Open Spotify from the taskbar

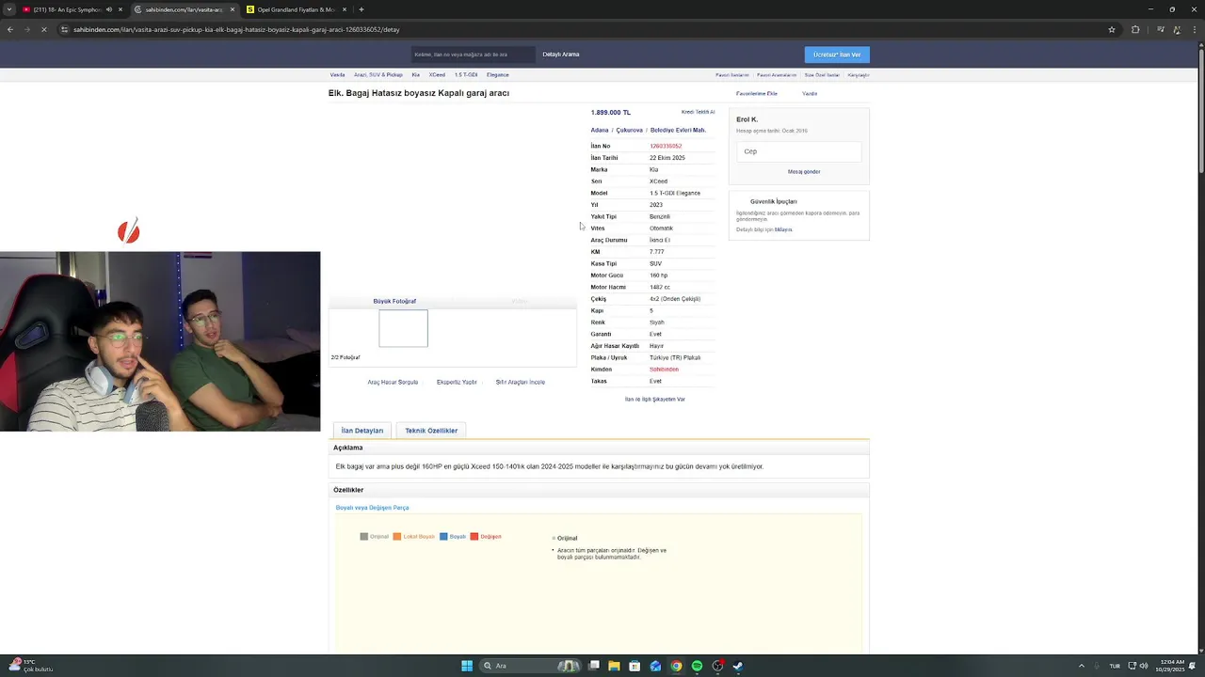pos(697,666)
